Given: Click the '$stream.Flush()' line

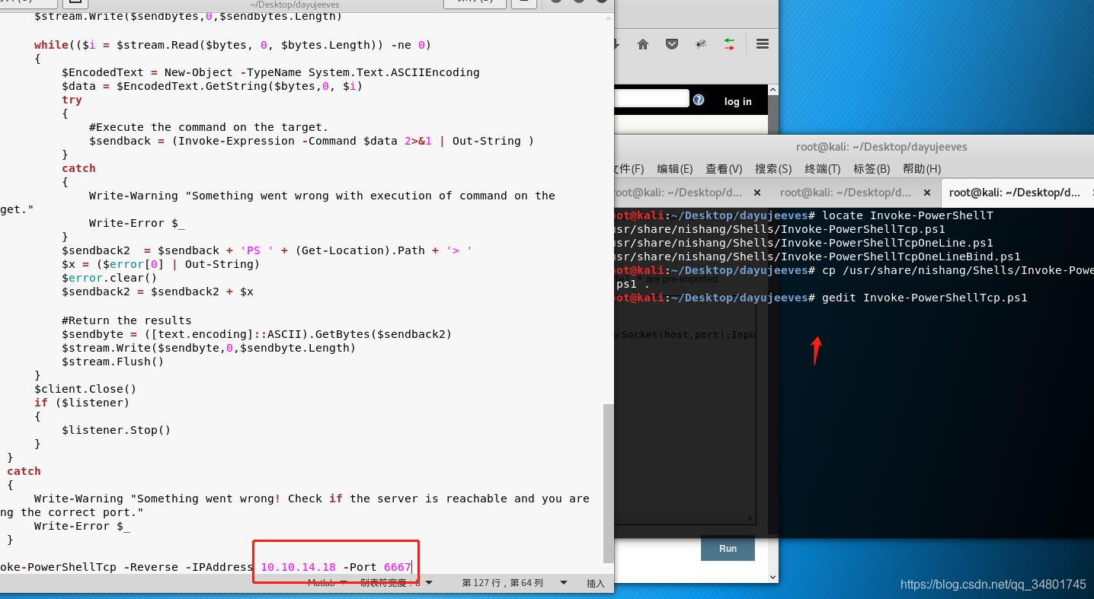Looking at the screenshot, I should point(113,362).
